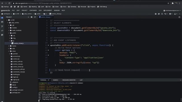
Task: Collapse the public folder
Action: (x=9, y=33)
